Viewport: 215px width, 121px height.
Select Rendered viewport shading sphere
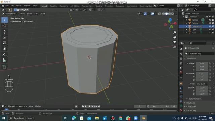(x=172, y=14)
